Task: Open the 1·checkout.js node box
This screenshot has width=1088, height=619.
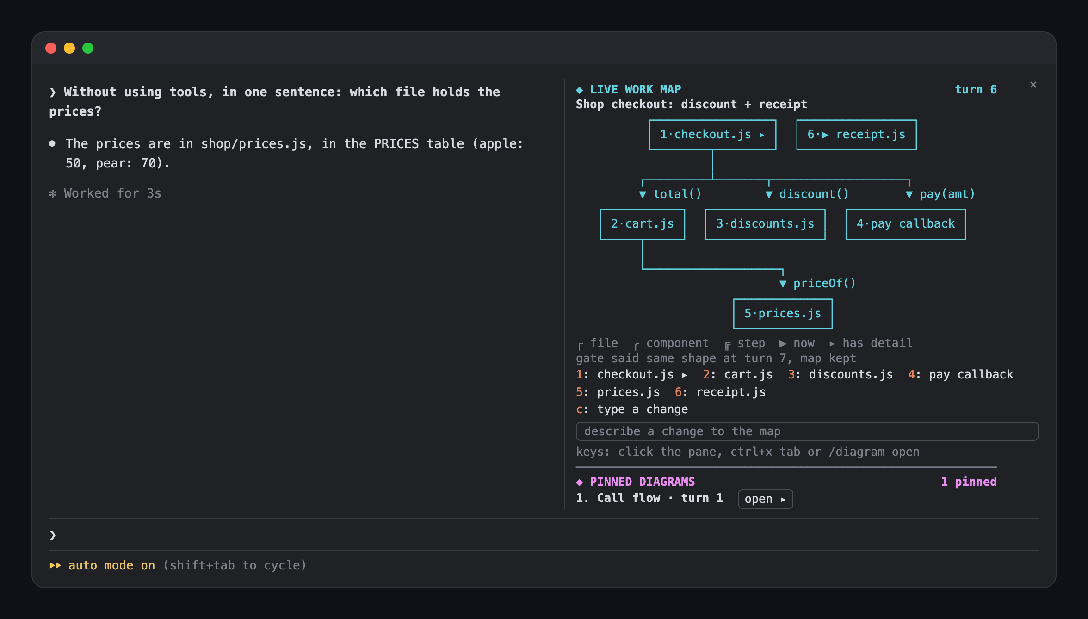Action: pos(712,135)
